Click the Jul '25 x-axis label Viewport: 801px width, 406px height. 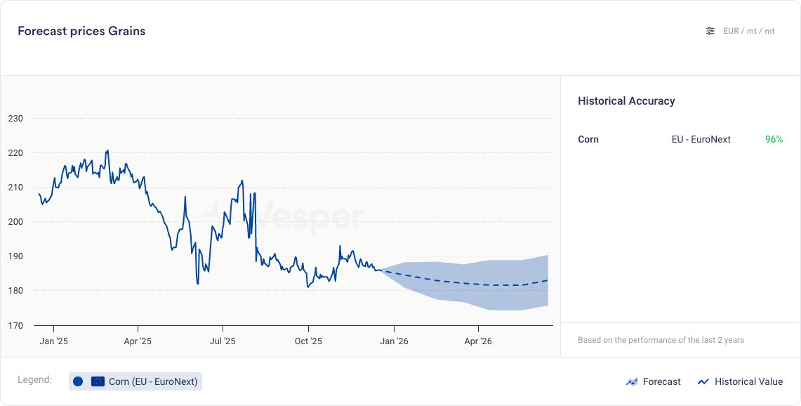click(x=223, y=341)
